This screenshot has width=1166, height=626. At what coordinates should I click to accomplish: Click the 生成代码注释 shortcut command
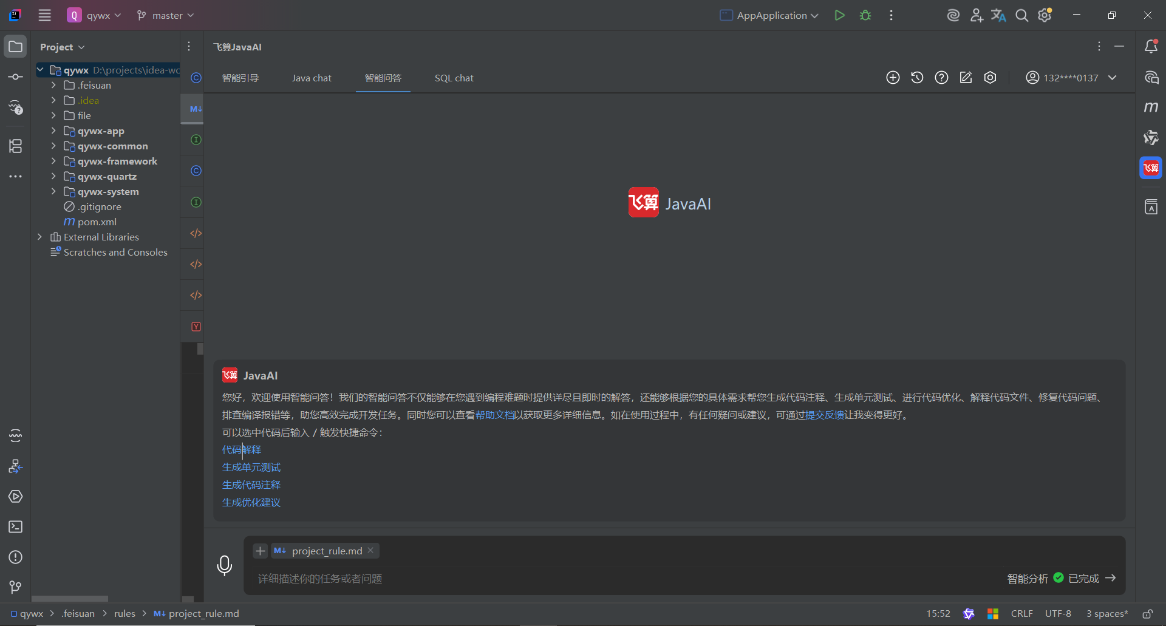coord(251,485)
